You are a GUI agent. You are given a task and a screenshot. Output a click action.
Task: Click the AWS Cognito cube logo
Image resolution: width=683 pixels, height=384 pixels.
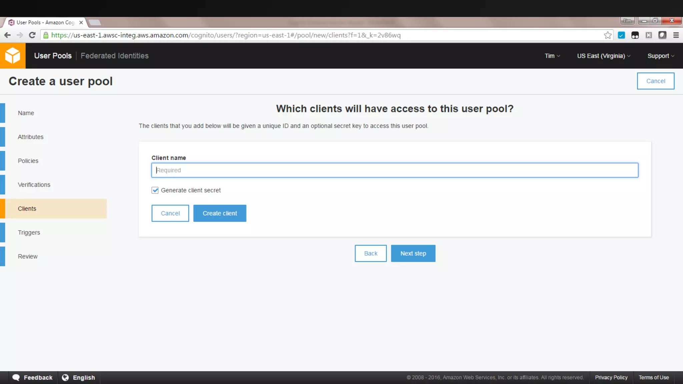[x=13, y=56]
